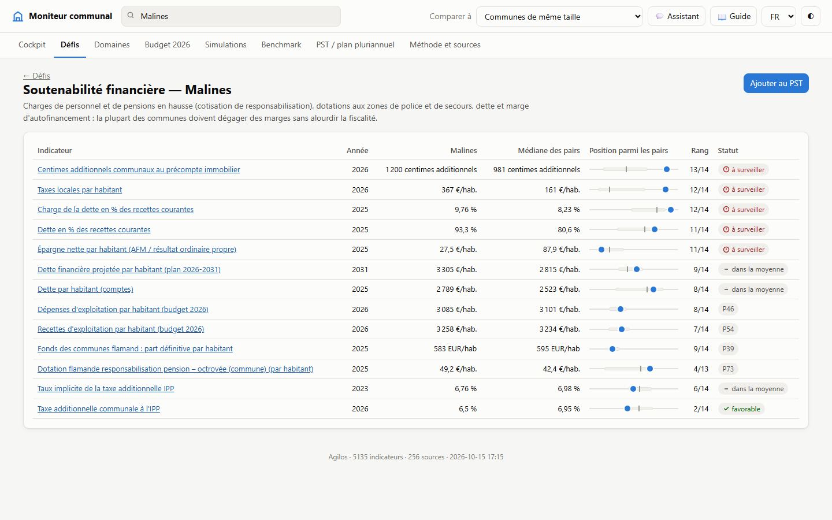Screen dimensions: 832x520
Task: Open 'Taxe additionnelle communale à l'IPP' link
Action: (x=99, y=408)
